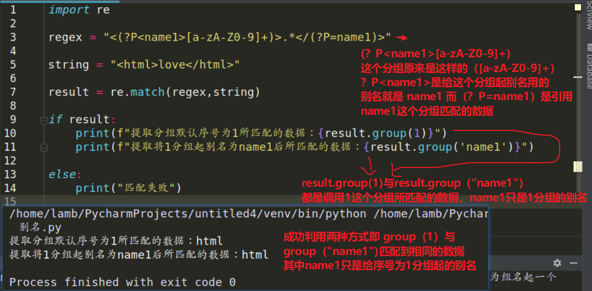The width and height of the screenshot is (592, 291).
Task: Click line number 14 in the gutter
Action: pyautogui.click(x=10, y=188)
